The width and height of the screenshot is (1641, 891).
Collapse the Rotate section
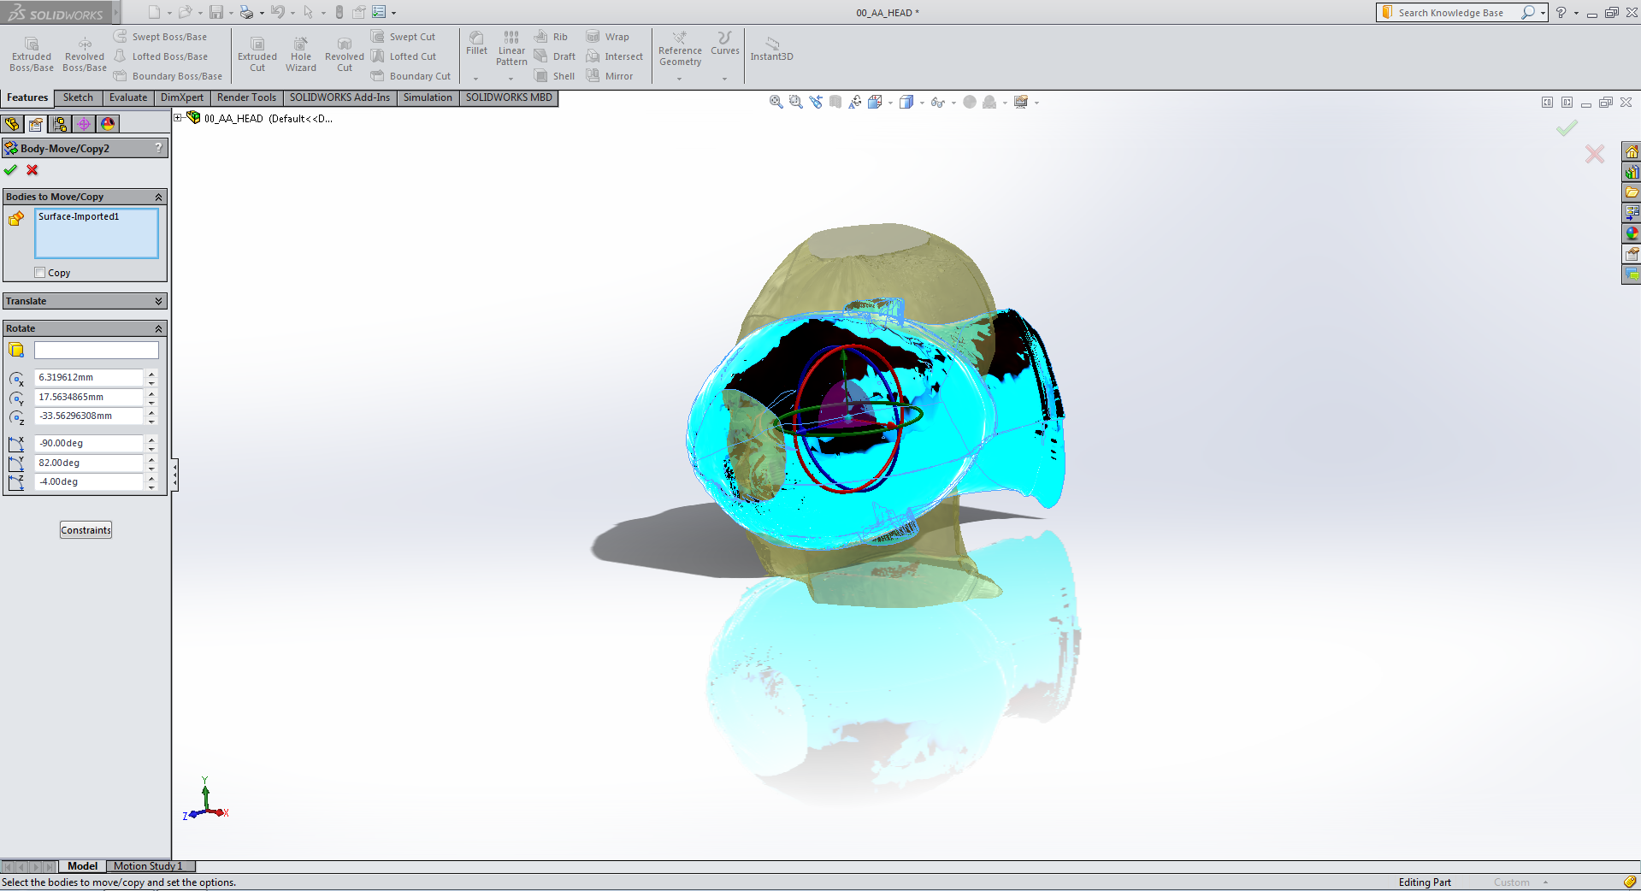click(x=158, y=328)
